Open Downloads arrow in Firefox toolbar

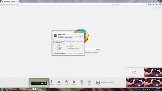[x=154, y=4]
